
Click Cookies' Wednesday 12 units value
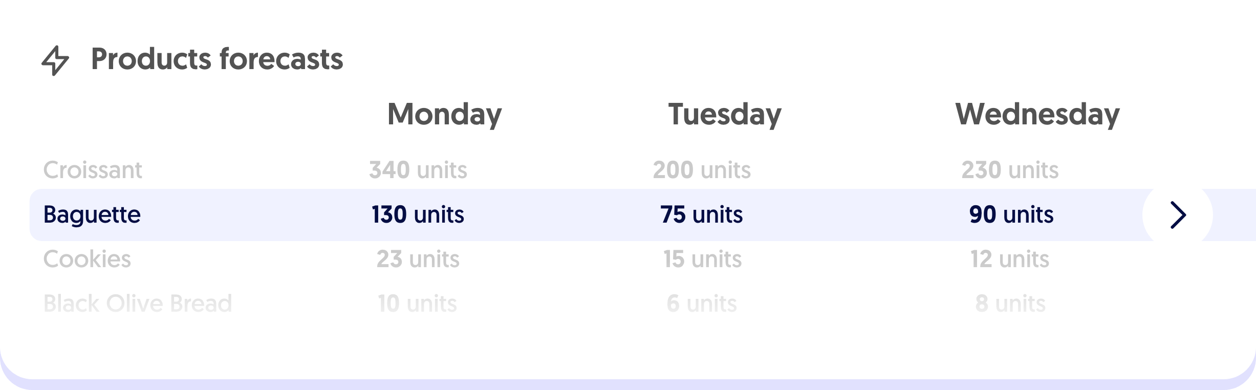(1010, 259)
